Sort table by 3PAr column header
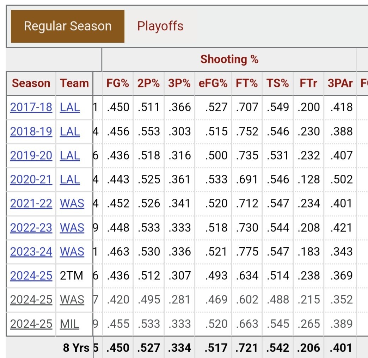The height and width of the screenshot is (358, 368). (340, 84)
